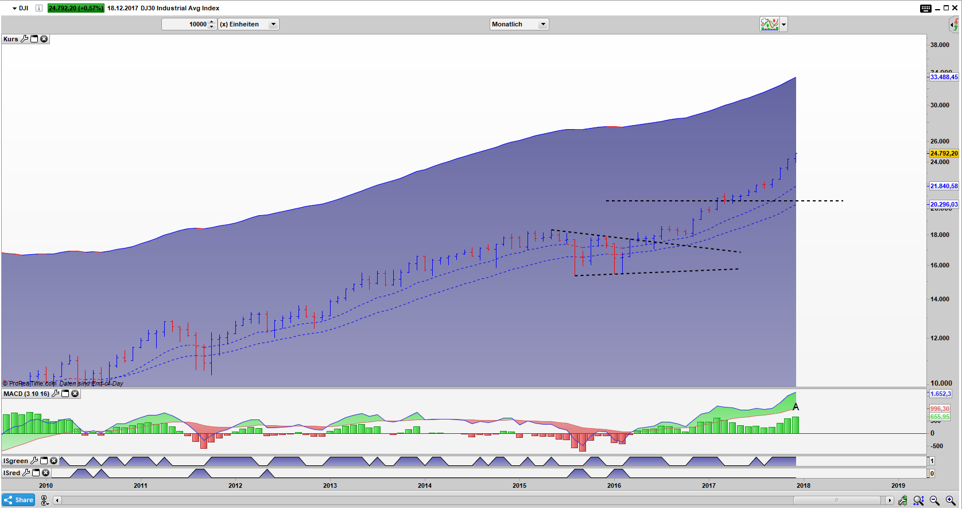Click the DJ30 Industrial Avg Index title

[x=180, y=8]
